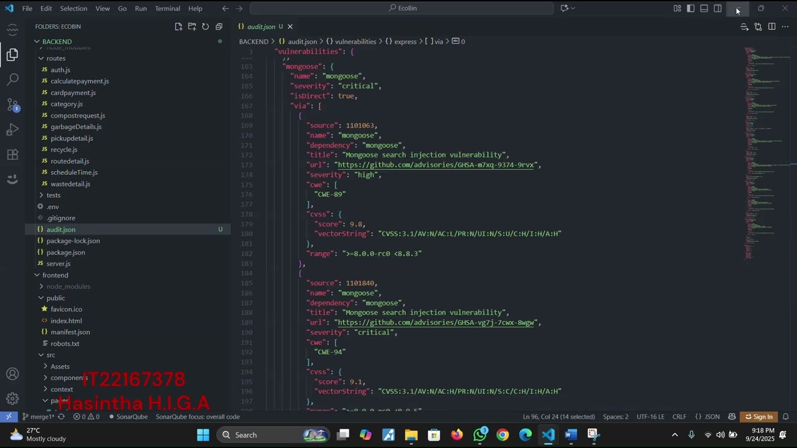Expand the context folder
Image resolution: width=797 pixels, height=448 pixels.
point(45,390)
